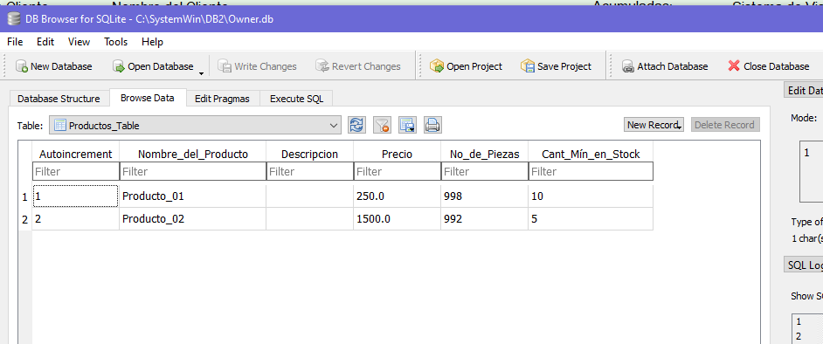
Task: Open the File menu
Action: pos(15,41)
